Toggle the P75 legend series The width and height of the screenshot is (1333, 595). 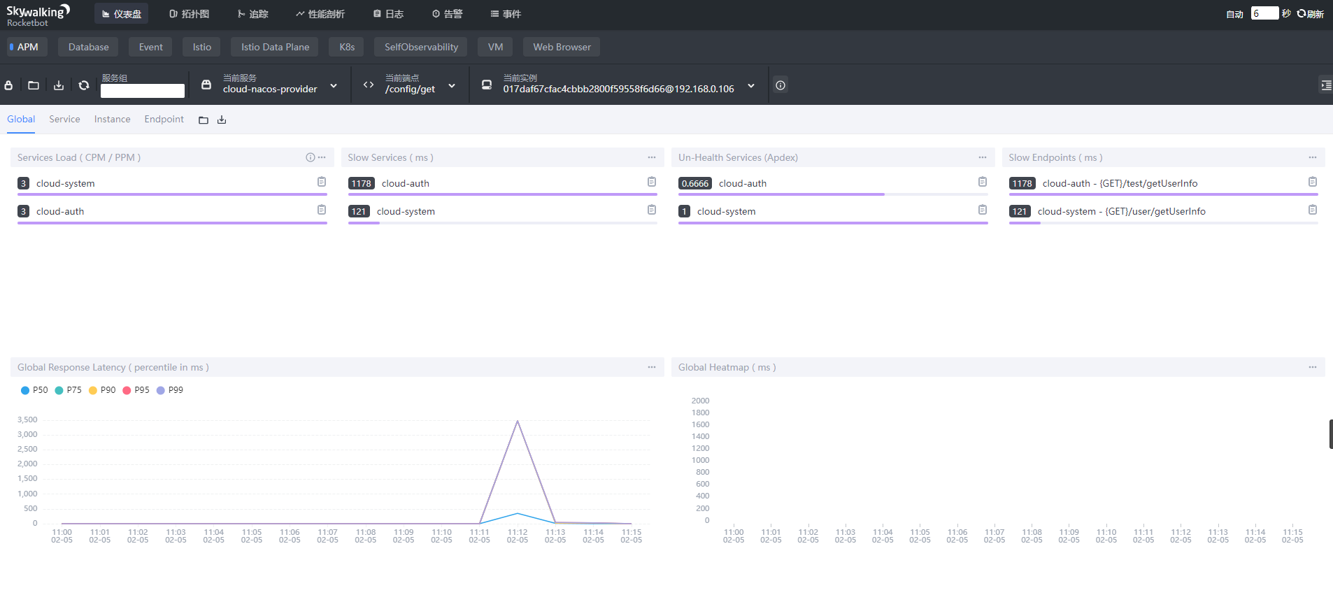tap(68, 390)
